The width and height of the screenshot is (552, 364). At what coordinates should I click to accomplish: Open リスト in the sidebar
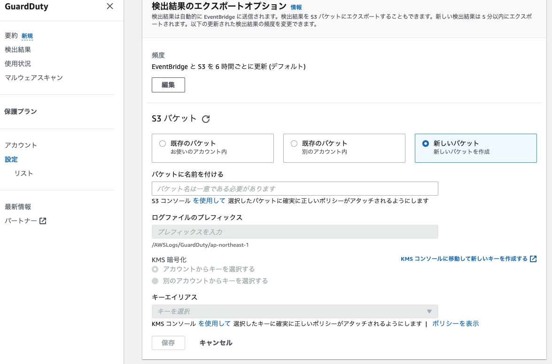click(x=23, y=173)
